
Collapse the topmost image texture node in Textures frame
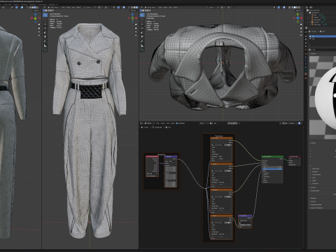point(212,138)
